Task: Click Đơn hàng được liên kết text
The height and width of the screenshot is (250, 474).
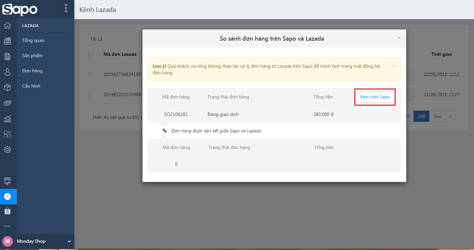Action: [x=216, y=131]
